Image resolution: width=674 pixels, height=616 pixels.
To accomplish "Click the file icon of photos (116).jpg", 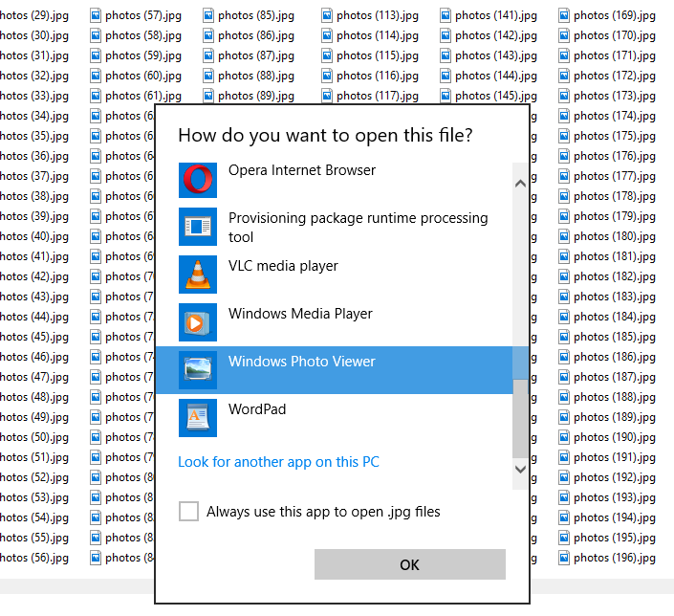I will 327,77.
